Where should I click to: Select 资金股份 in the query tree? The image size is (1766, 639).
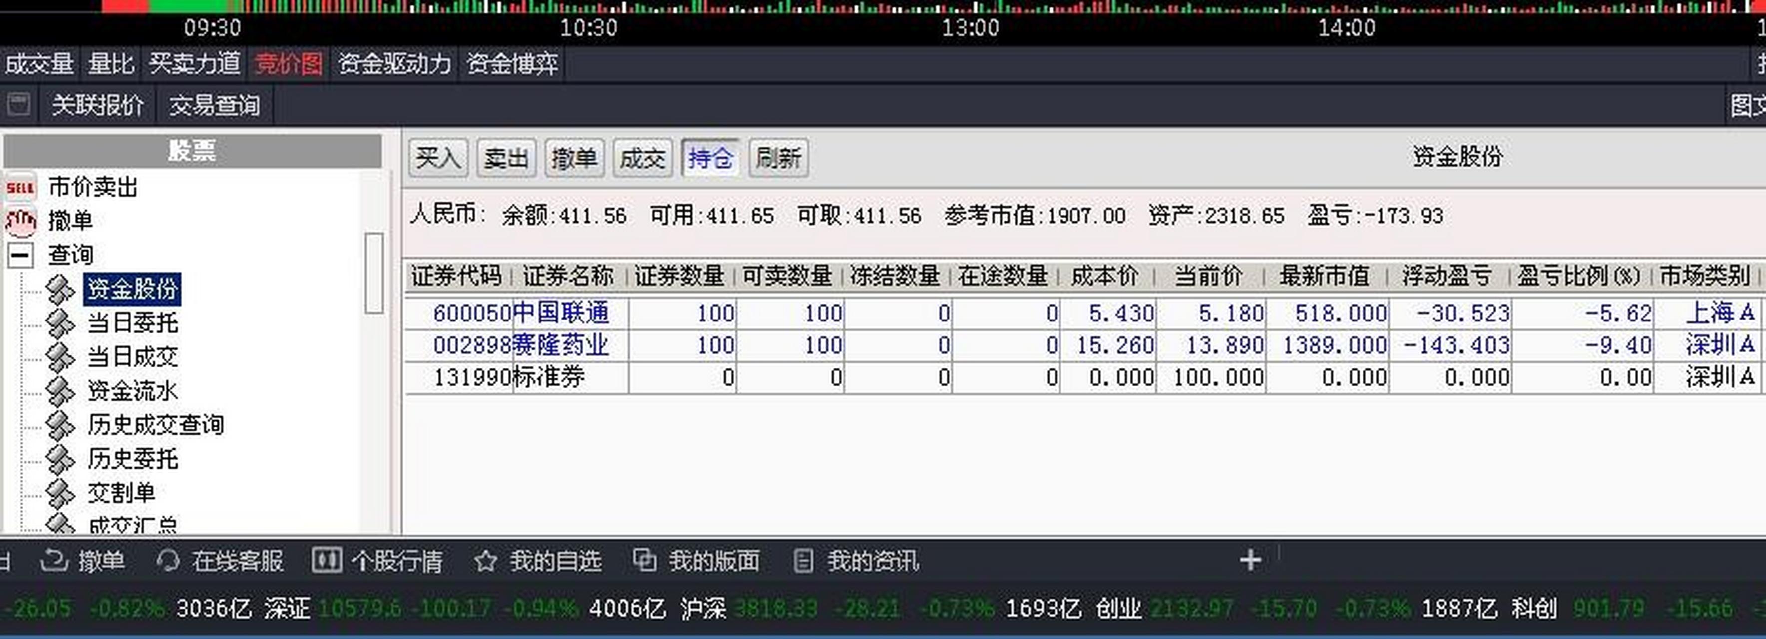[x=132, y=289]
